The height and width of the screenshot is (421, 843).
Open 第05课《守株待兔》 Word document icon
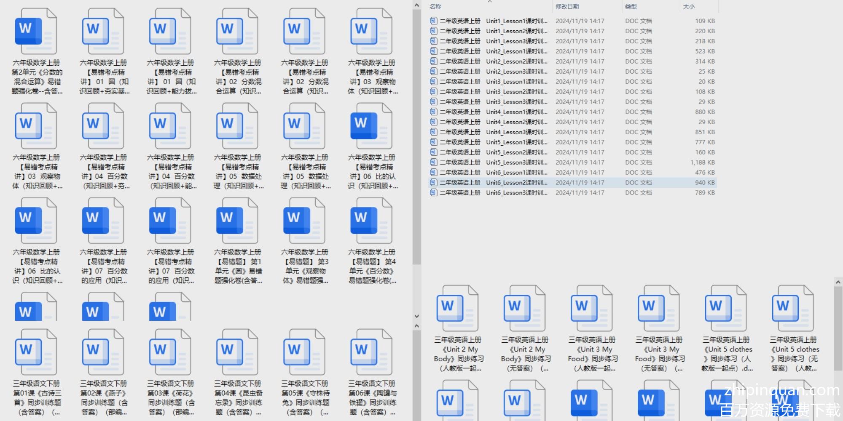(304, 352)
